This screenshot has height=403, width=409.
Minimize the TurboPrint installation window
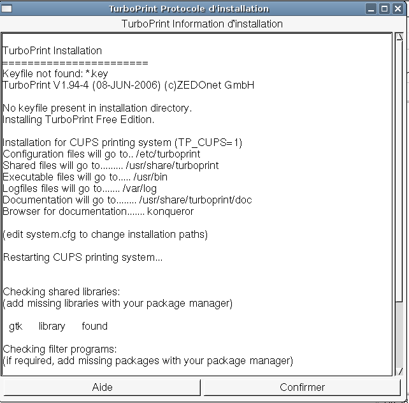(371, 9)
